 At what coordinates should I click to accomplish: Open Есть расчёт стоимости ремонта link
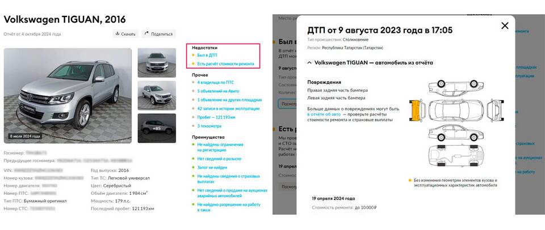pos(225,64)
